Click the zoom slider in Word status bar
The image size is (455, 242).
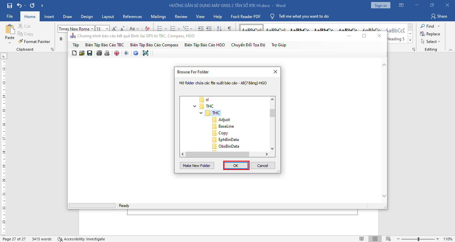(x=418, y=239)
